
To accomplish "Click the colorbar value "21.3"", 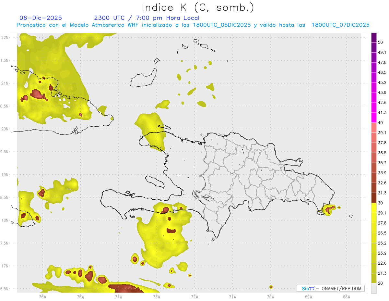I will tap(382, 273).
